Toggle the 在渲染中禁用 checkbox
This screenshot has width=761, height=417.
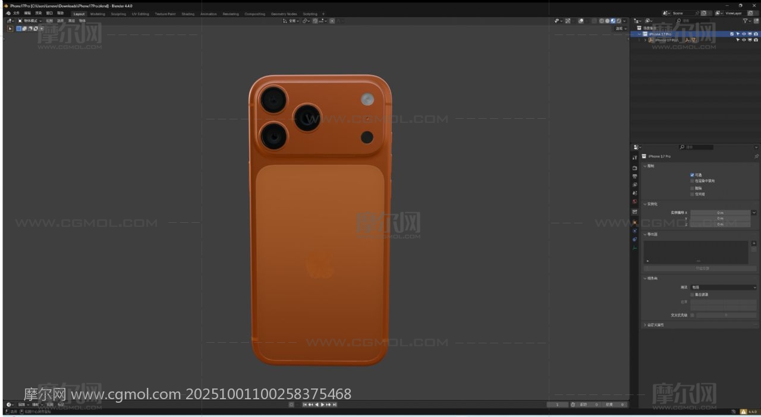[x=692, y=181]
